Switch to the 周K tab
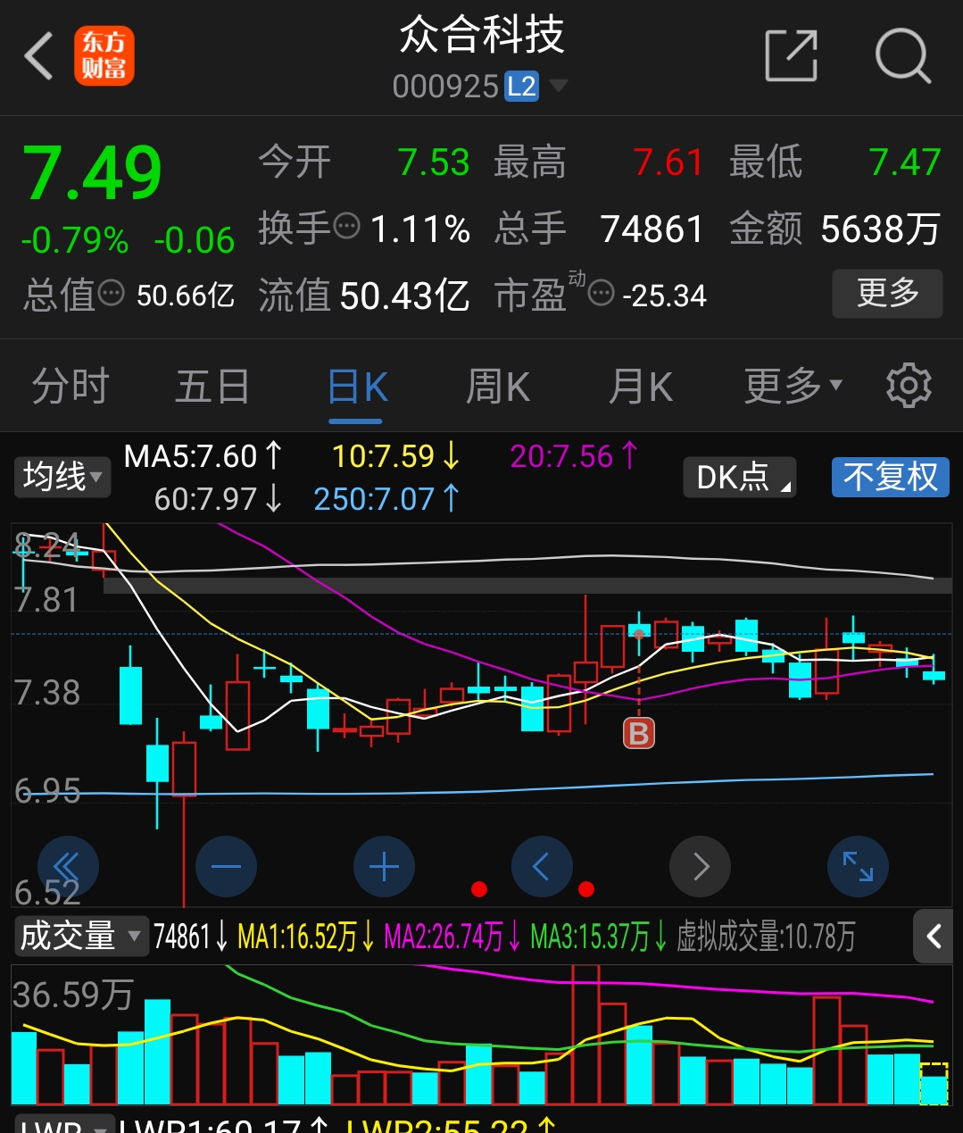 [498, 387]
